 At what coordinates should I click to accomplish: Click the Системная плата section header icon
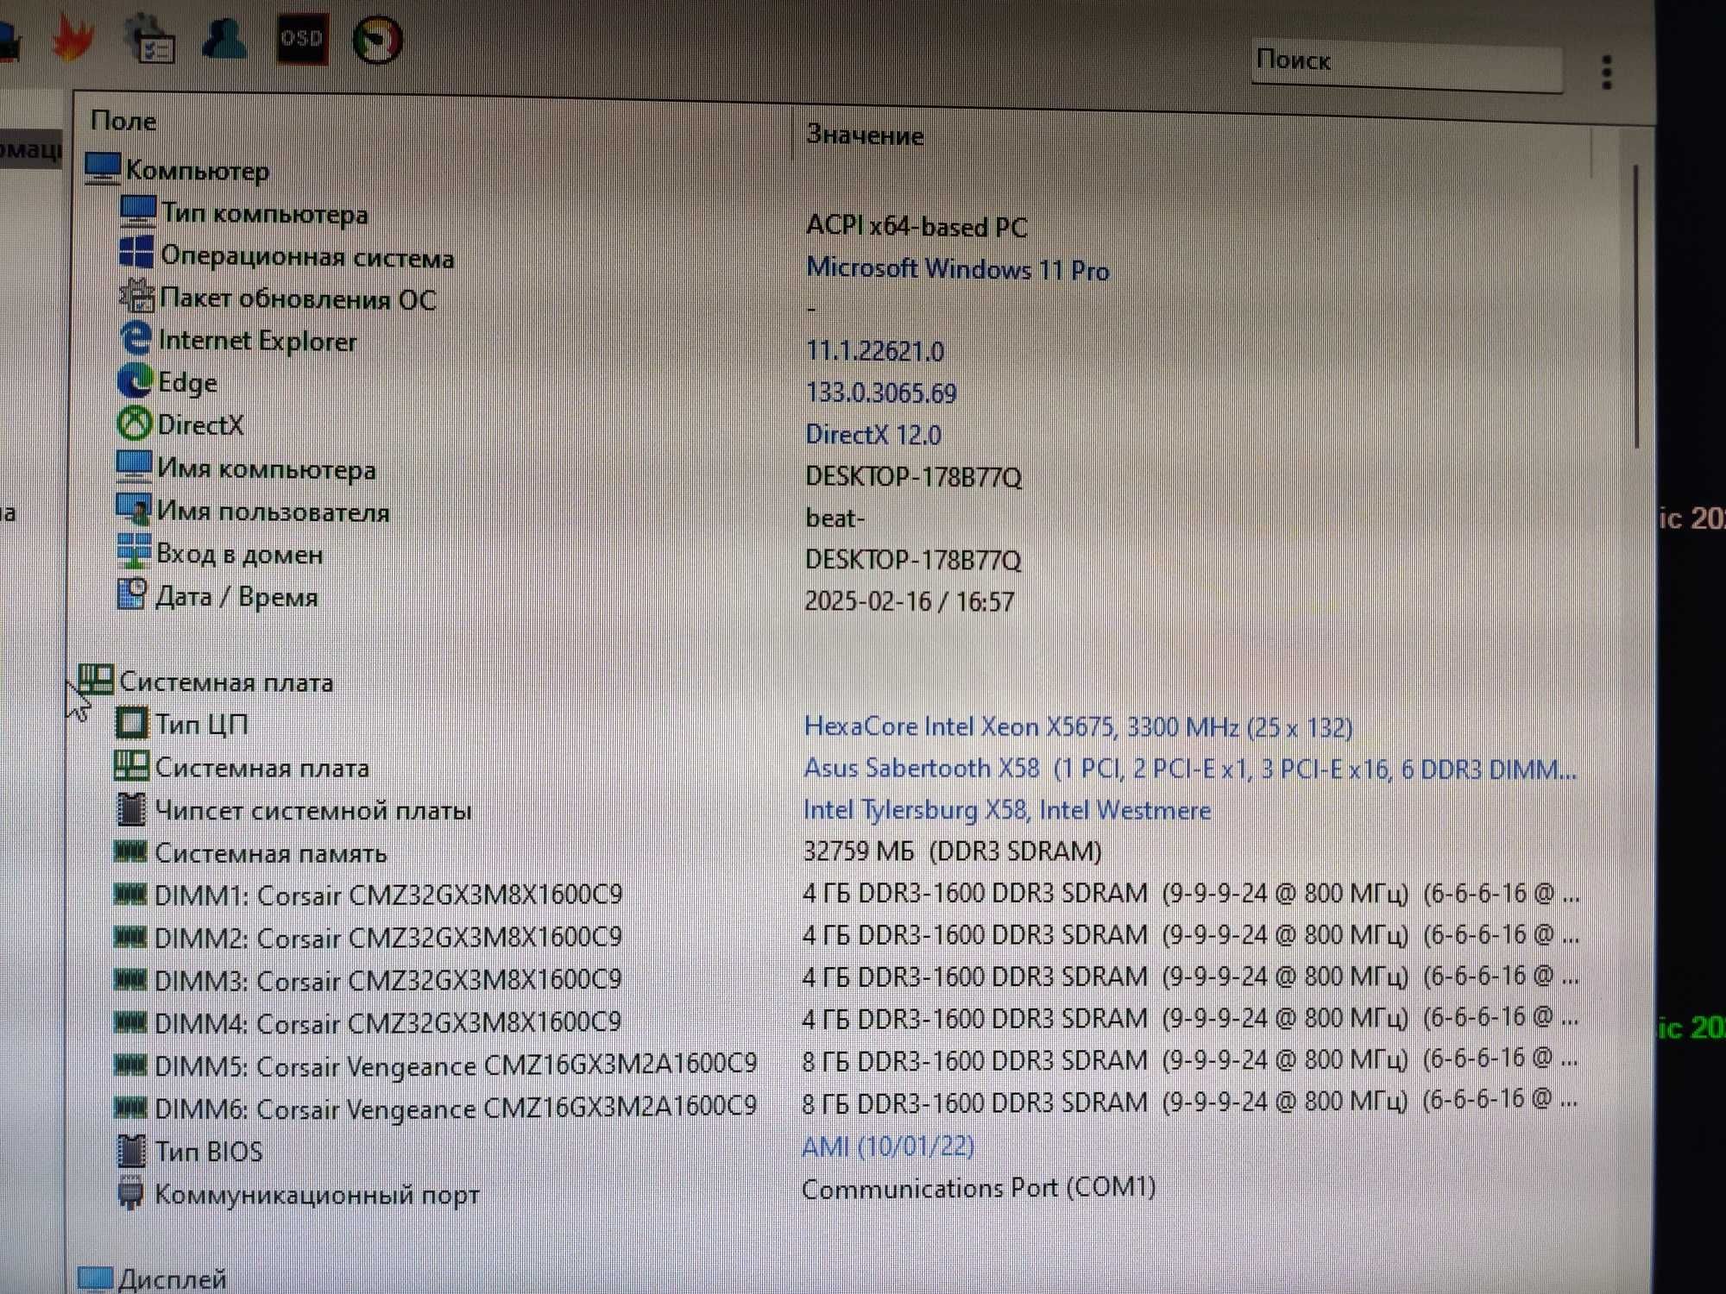tap(96, 679)
